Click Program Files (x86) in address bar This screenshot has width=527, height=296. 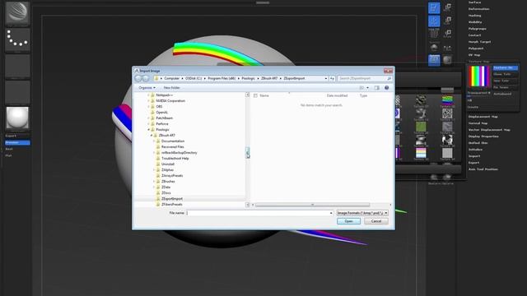(x=222, y=78)
